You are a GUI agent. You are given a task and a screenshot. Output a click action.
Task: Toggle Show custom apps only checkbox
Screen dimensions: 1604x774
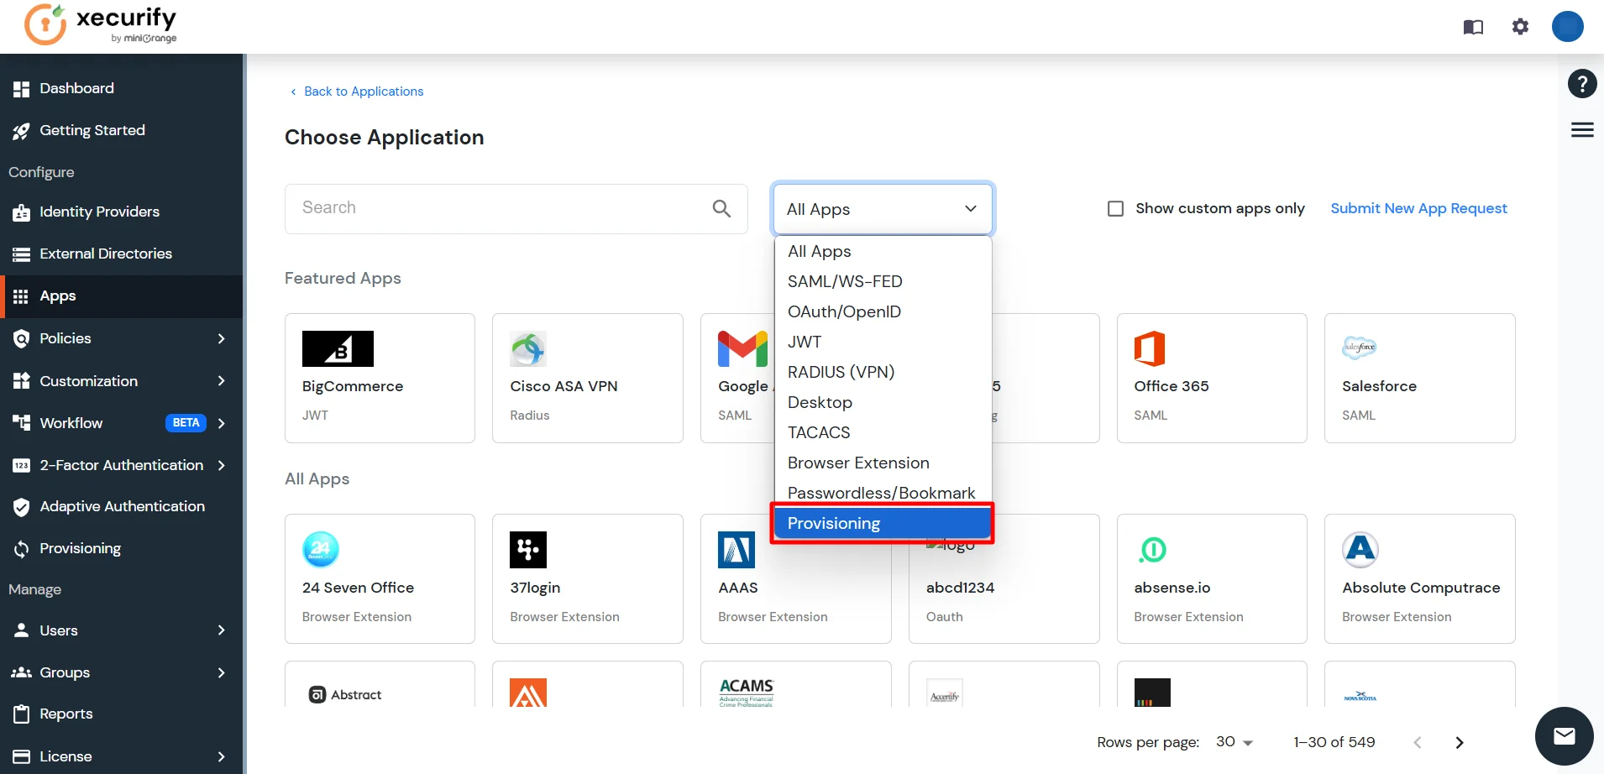coord(1115,208)
